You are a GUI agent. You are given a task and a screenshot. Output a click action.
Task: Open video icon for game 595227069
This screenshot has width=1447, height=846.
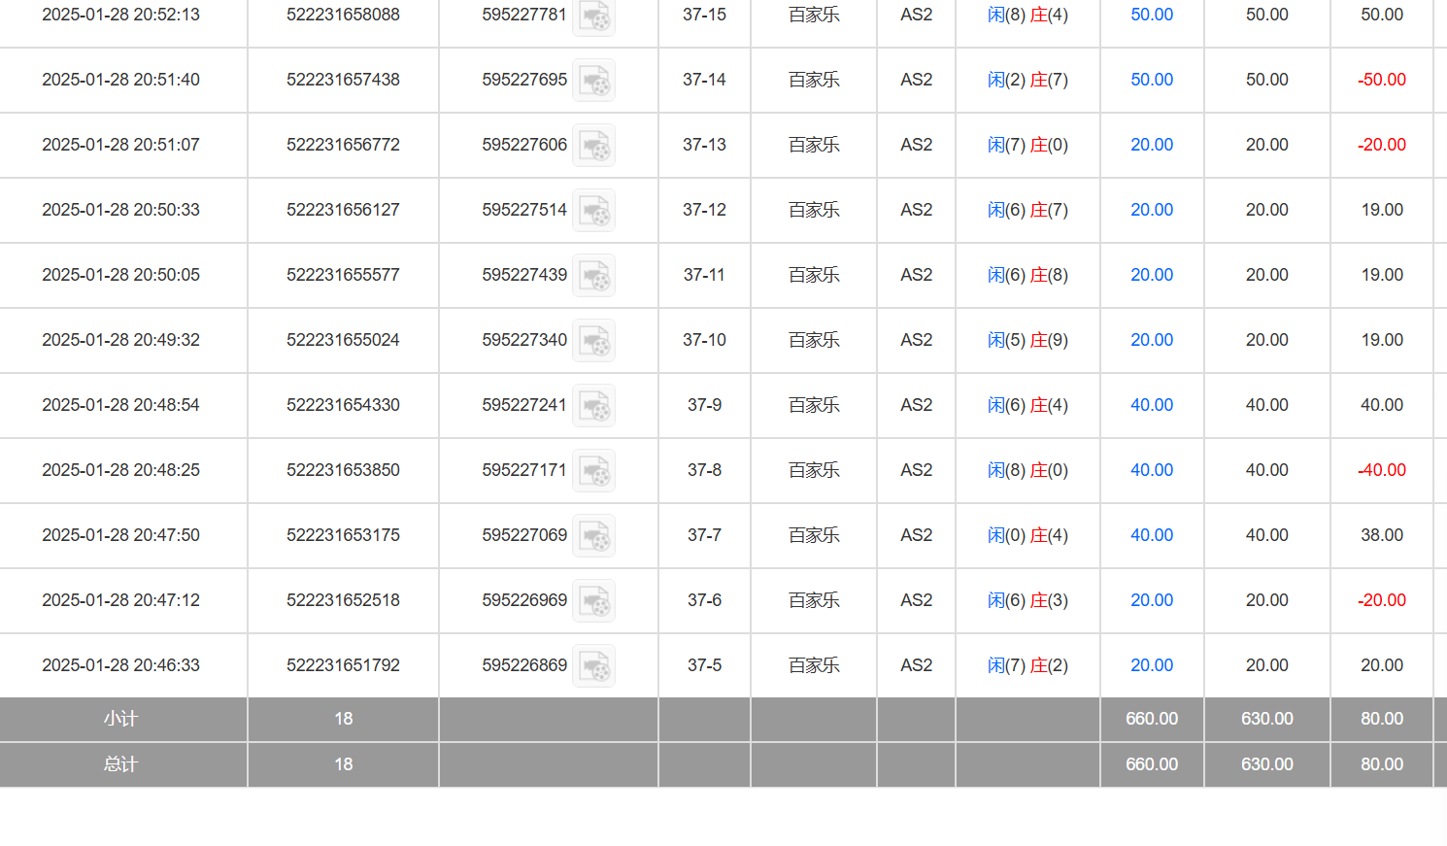click(x=593, y=536)
